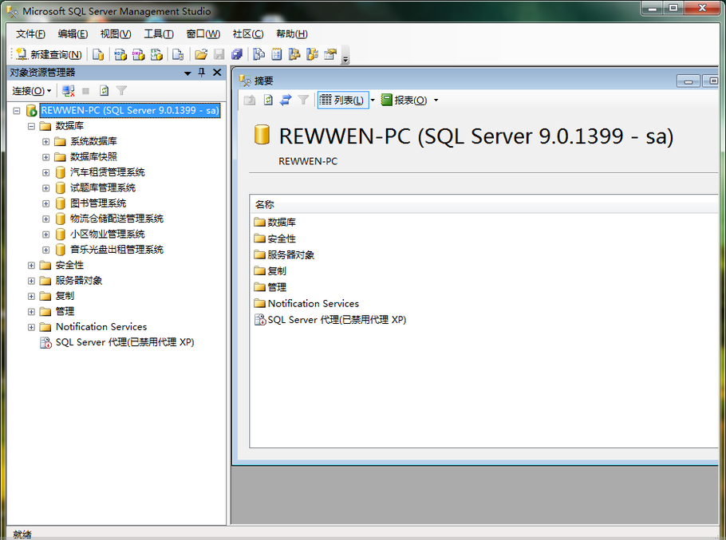Click Analysis Services XMLA Query icon
Image resolution: width=726 pixels, height=540 pixels.
(156, 54)
